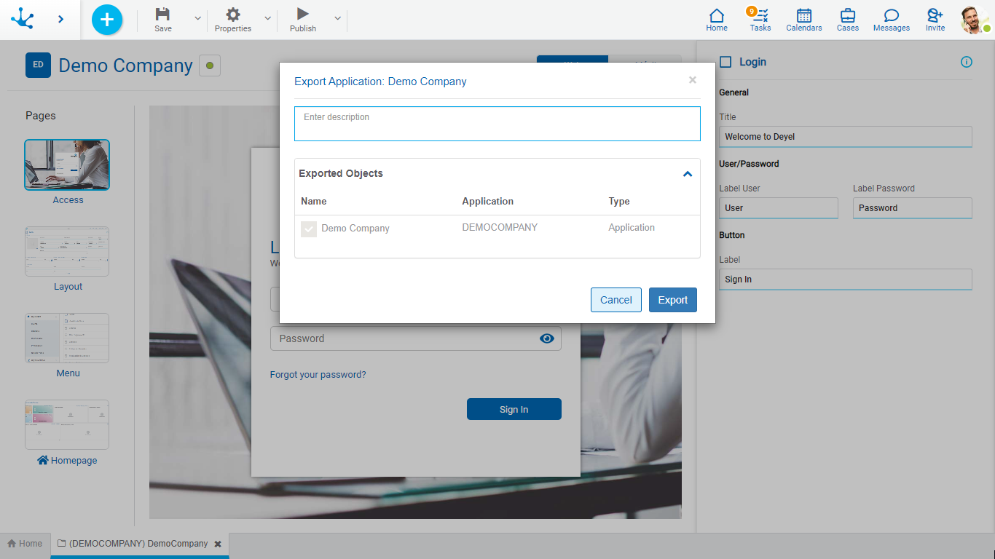Viewport: 995px width, 559px height.
Task: Select the Homepage page thumbnail
Action: (67, 424)
